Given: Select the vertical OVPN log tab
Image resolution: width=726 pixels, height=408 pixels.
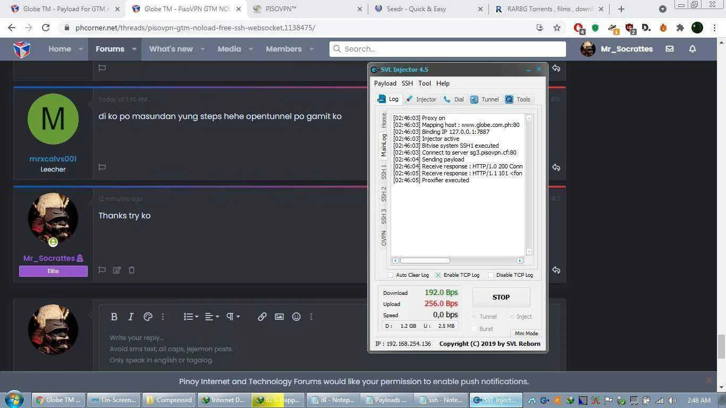Looking at the screenshot, I should click(384, 238).
